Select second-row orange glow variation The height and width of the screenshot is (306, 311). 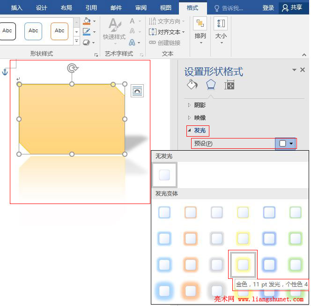tap(191, 239)
